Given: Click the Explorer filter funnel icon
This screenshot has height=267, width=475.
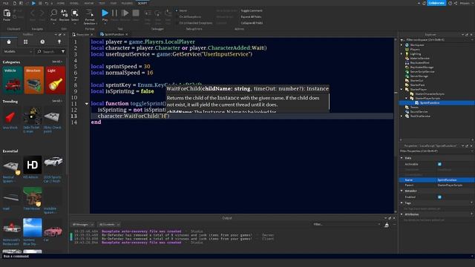Looking at the screenshot, I should pyautogui.click(x=402, y=39).
